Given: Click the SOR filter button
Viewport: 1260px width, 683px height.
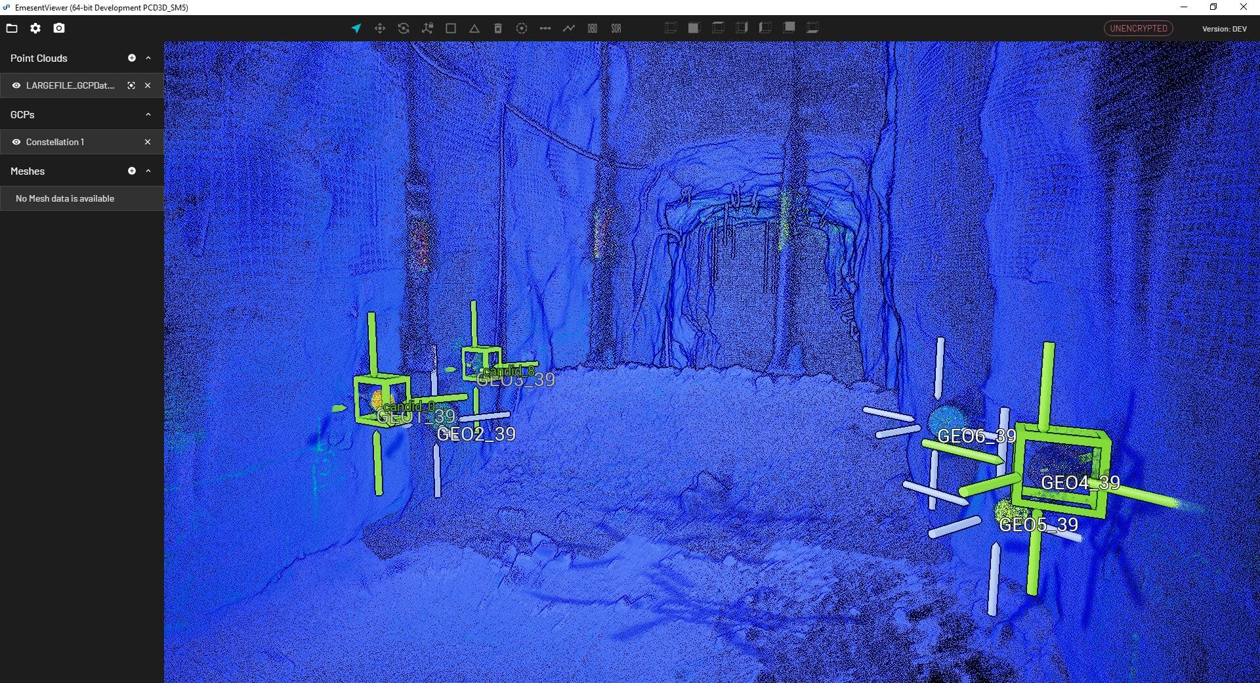Looking at the screenshot, I should coord(616,28).
